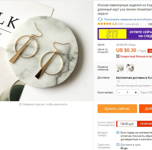Click the QR code icon near app discounts
This screenshot has height=150, width=152.
coord(118,56)
